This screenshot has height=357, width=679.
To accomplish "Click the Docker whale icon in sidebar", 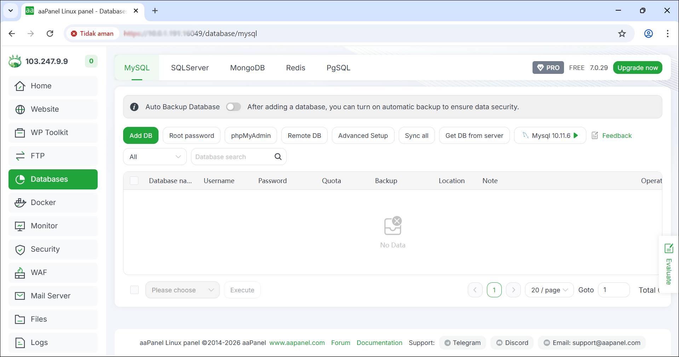I will pyautogui.click(x=20, y=203).
